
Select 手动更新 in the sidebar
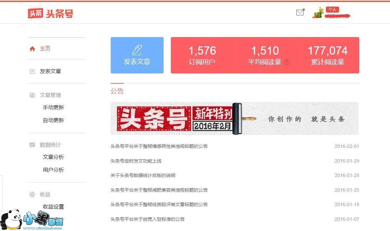tap(53, 107)
